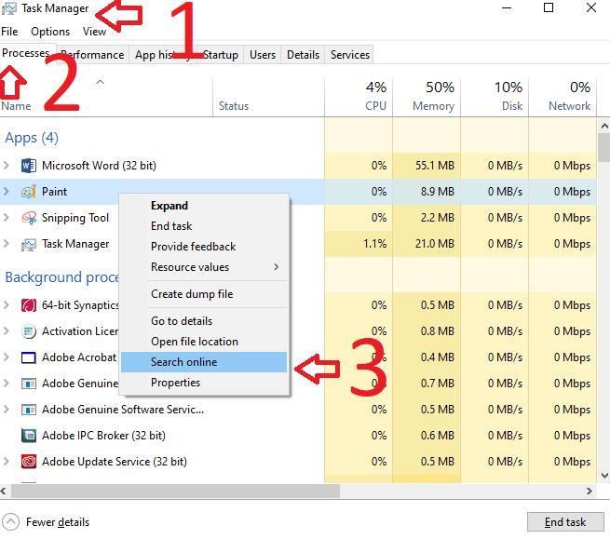
Task: Click the Apps (4) group heading
Action: pos(32,138)
